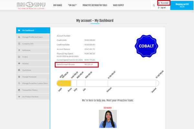Click the My account link

coord(164,3)
